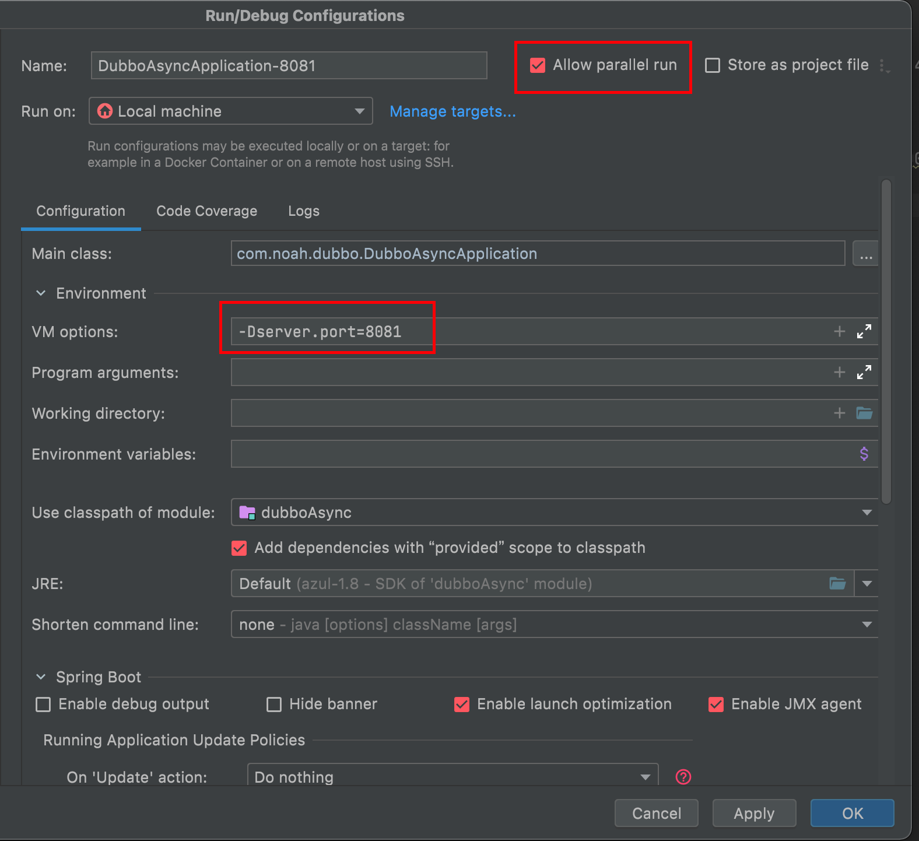Open the Run on Local machine dropdown
The width and height of the screenshot is (919, 841).
231,111
